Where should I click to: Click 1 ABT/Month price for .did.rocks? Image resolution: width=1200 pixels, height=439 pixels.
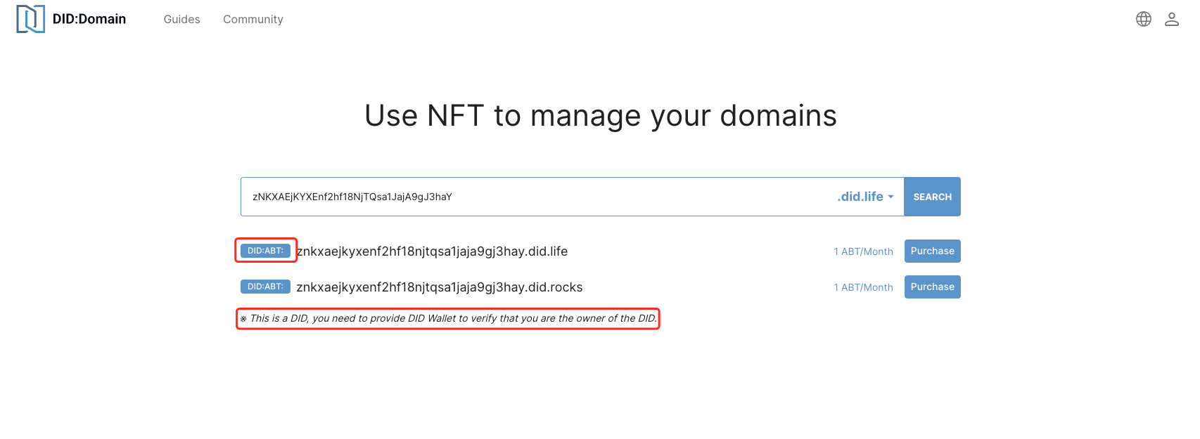coord(863,287)
